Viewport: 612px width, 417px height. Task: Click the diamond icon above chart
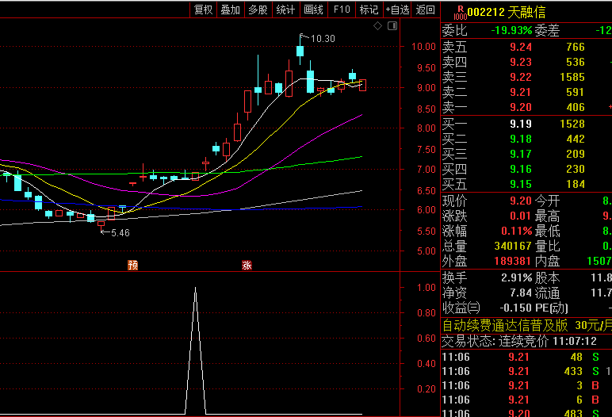tap(377, 26)
